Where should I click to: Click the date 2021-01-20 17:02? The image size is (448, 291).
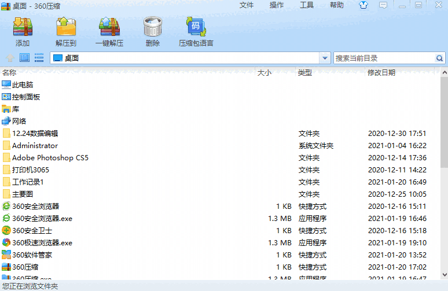pos(397,267)
